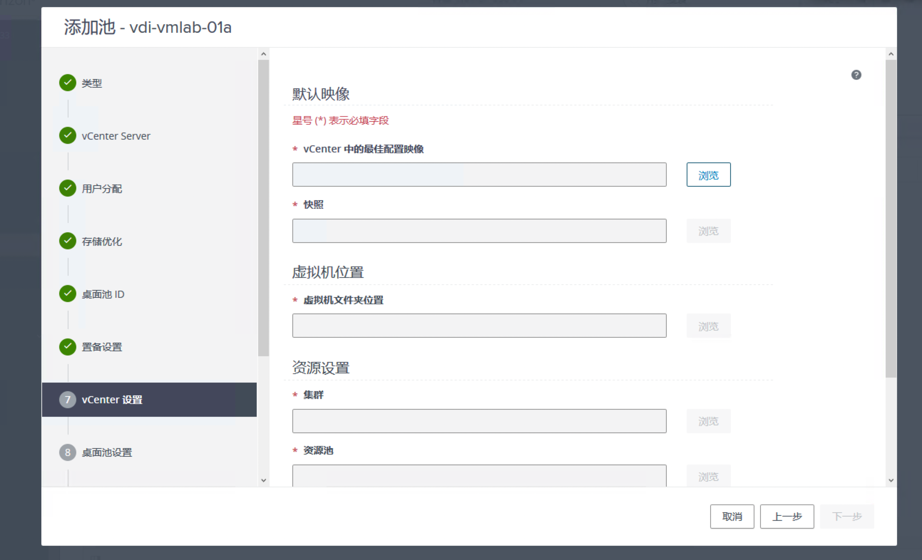The width and height of the screenshot is (922, 560).
Task: Go back with 上一步 button
Action: point(787,516)
